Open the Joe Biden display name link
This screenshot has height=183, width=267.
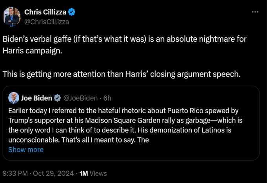(36, 98)
